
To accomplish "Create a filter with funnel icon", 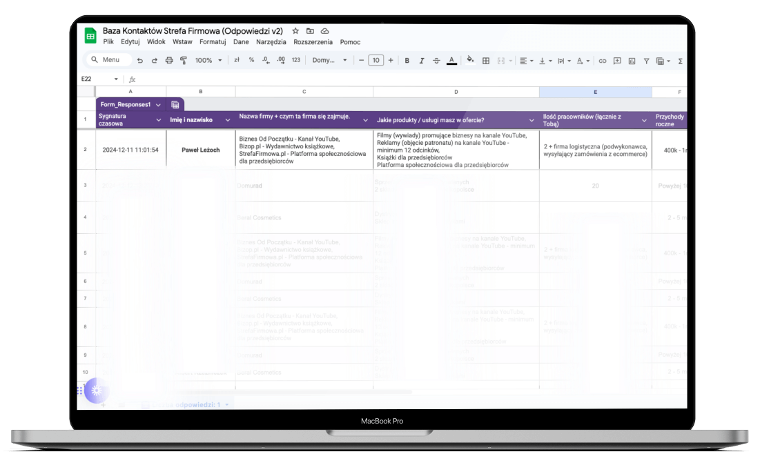I will (646, 61).
